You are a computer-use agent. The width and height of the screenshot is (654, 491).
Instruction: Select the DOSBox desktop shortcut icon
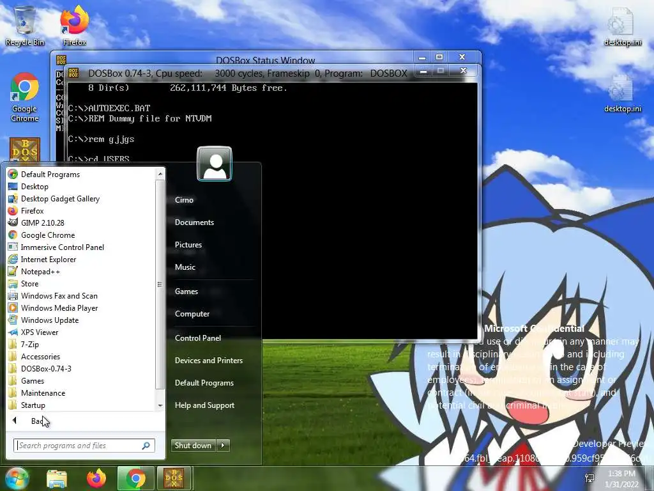coord(25,150)
